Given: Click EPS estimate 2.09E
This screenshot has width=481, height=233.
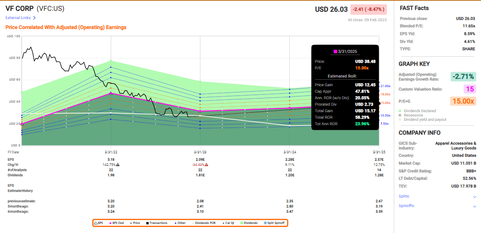Looking at the screenshot, I should point(200,159).
